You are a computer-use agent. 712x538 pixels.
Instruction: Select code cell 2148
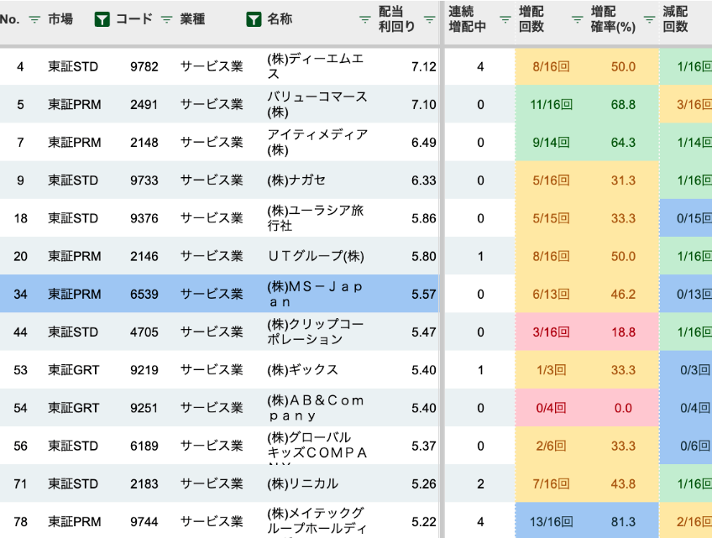144,143
